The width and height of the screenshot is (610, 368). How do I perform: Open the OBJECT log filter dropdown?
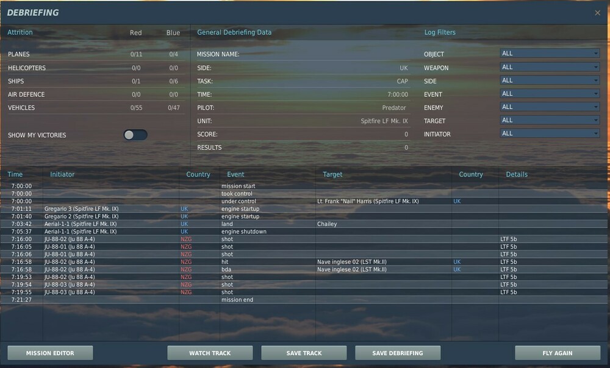(x=550, y=53)
